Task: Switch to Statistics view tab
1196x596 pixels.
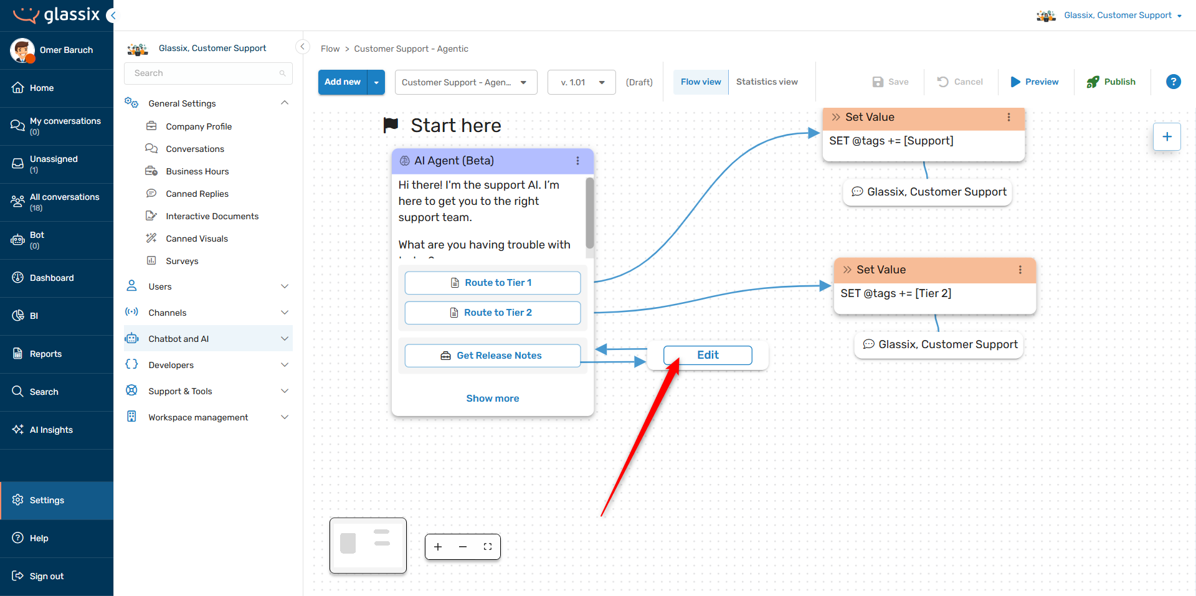Action: click(x=767, y=82)
